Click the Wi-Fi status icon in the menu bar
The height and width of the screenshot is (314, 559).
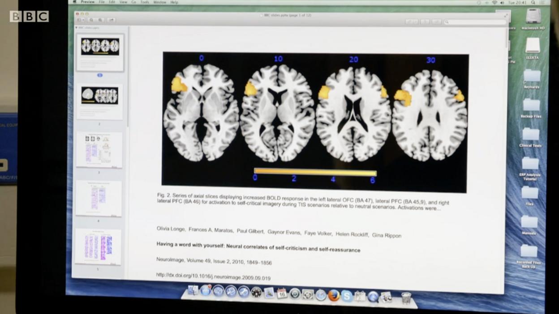[x=495, y=2]
